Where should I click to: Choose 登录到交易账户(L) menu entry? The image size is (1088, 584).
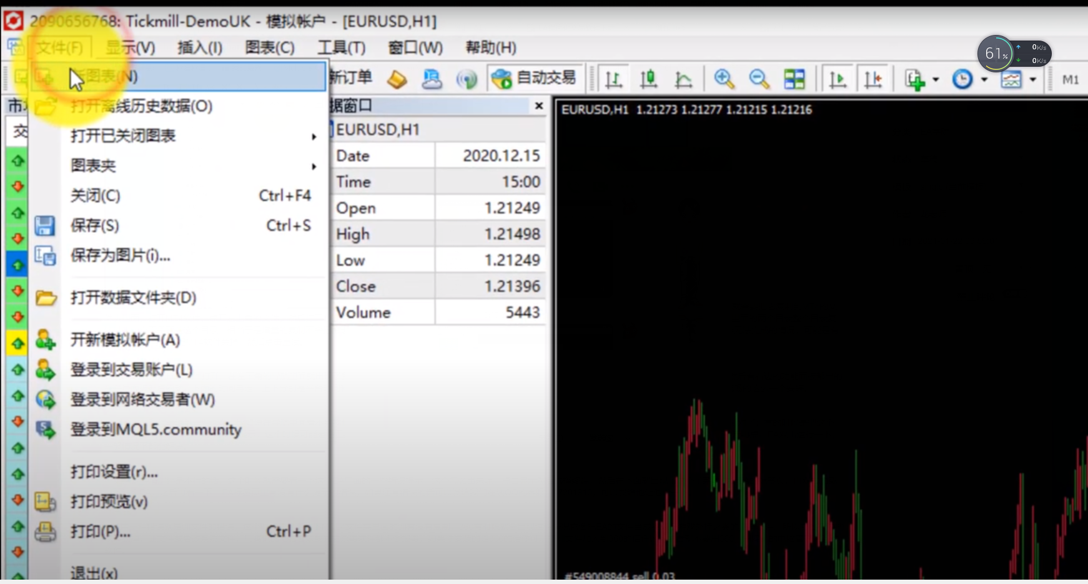pos(177,370)
